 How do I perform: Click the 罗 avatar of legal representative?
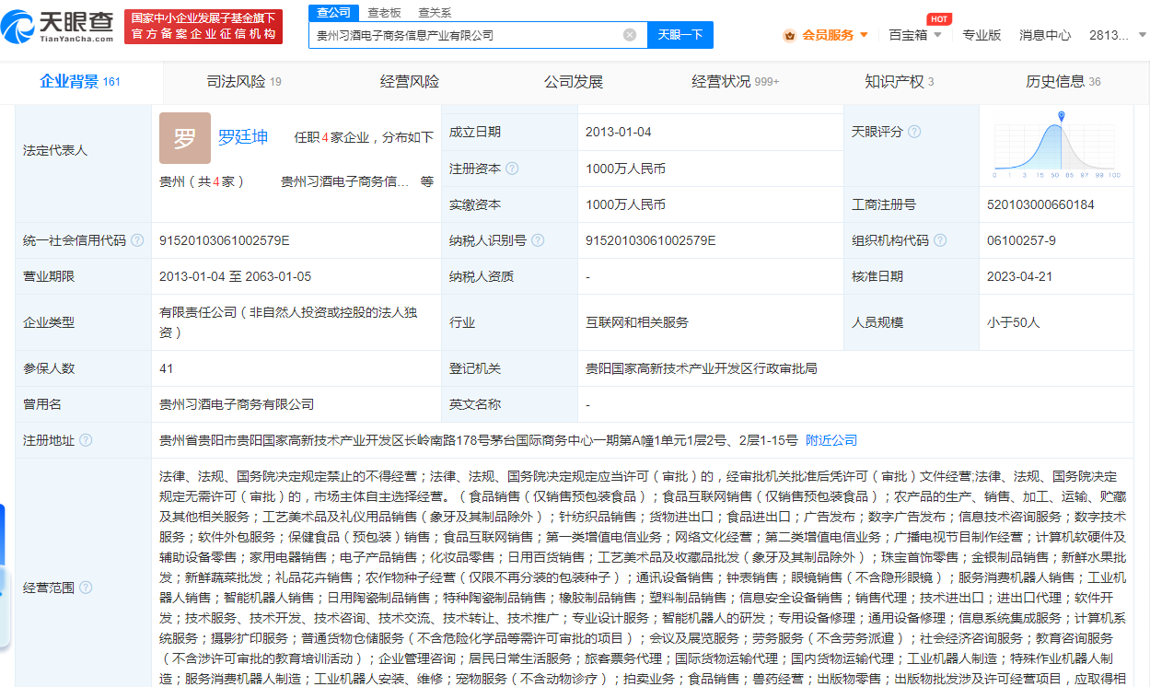(185, 138)
